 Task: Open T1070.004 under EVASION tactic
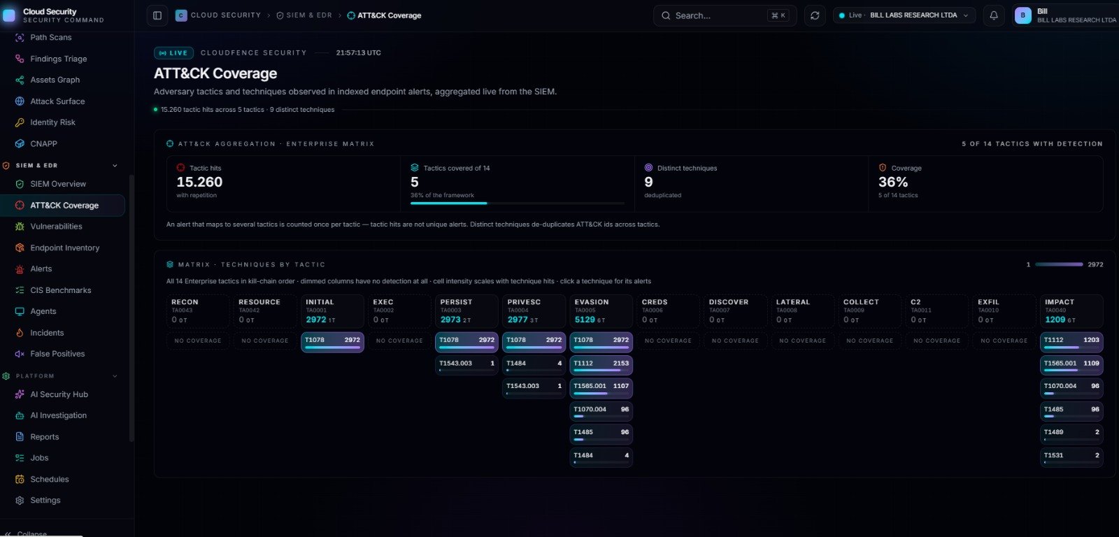pyautogui.click(x=601, y=411)
